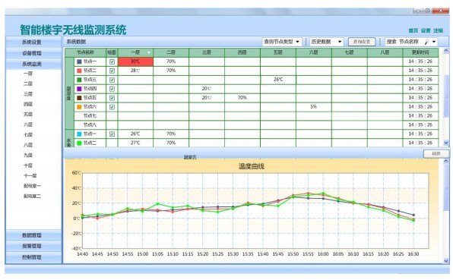Click the data table scrollbar down arrow
The width and height of the screenshot is (453, 280).
445,143
